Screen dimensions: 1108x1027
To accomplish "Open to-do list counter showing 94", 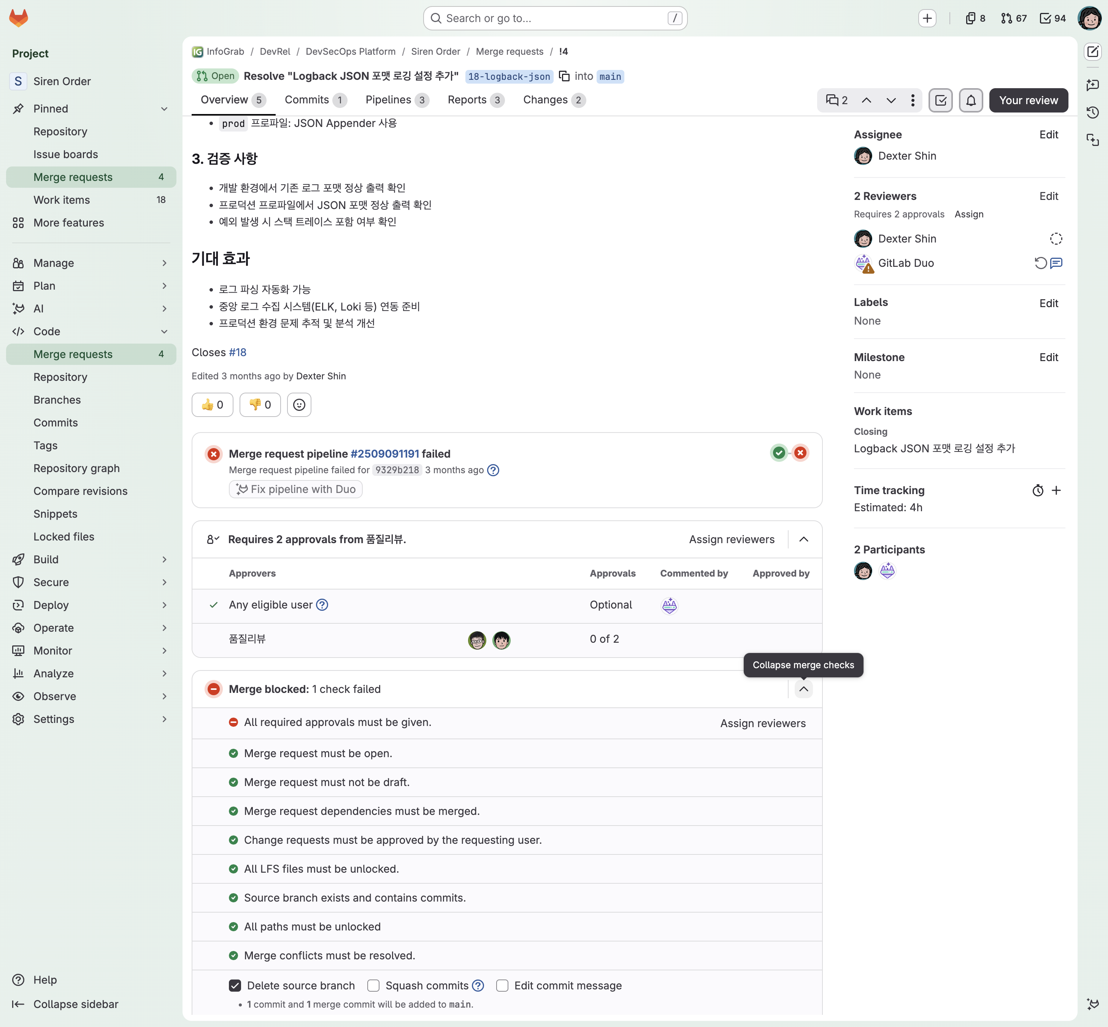I will 1053,18.
